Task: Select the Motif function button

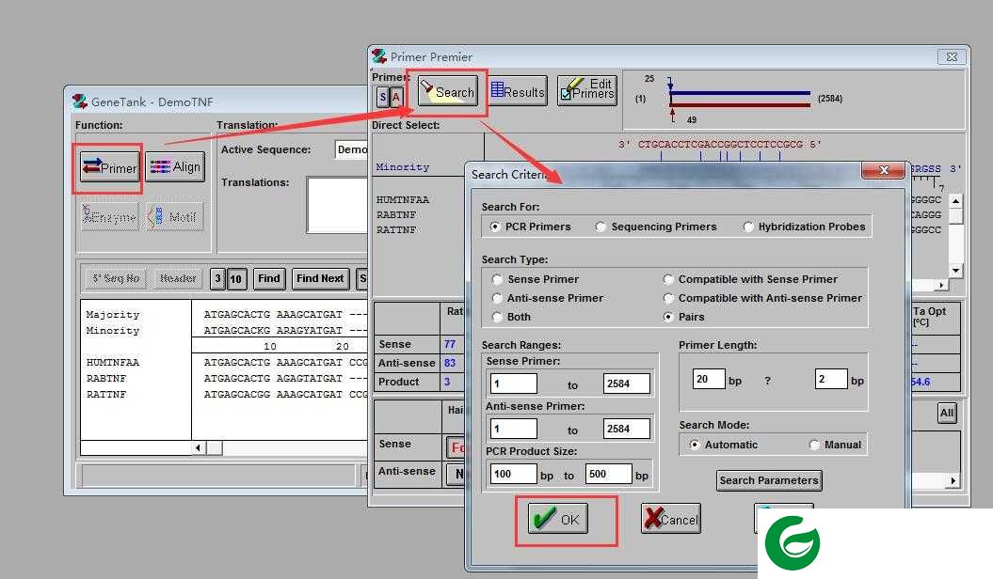Action: coord(175,217)
